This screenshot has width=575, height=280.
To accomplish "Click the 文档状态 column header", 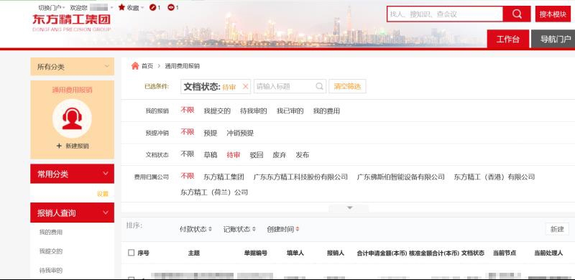I will pyautogui.click(x=473, y=253).
